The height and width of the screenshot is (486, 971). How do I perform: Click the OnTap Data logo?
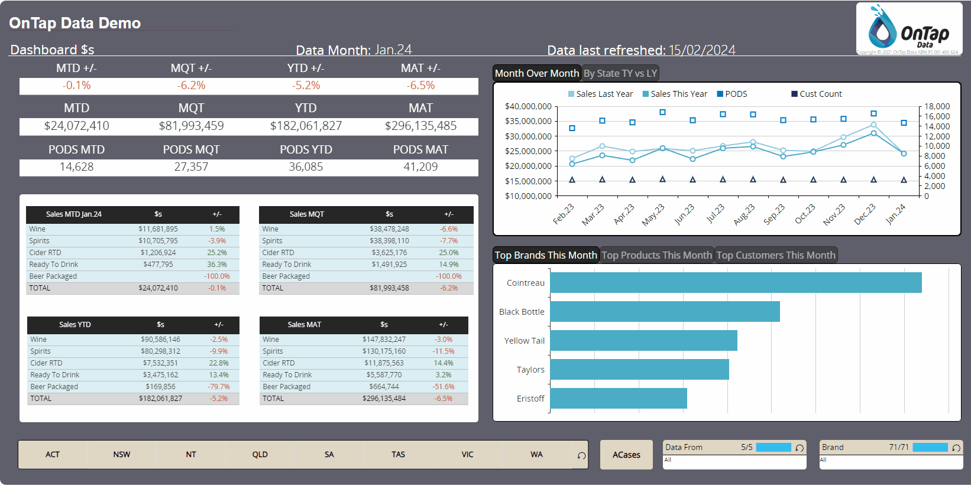coord(909,29)
